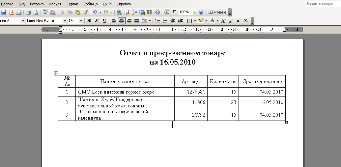The width and height of the screenshot is (341, 167).
Task: Click the Save floppy disk icon
Action: [4, 12]
